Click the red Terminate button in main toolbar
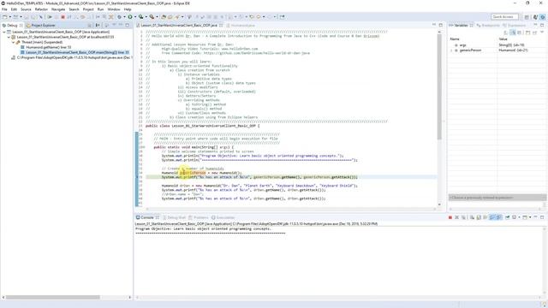The width and height of the screenshot is (548, 308). pos(63,17)
